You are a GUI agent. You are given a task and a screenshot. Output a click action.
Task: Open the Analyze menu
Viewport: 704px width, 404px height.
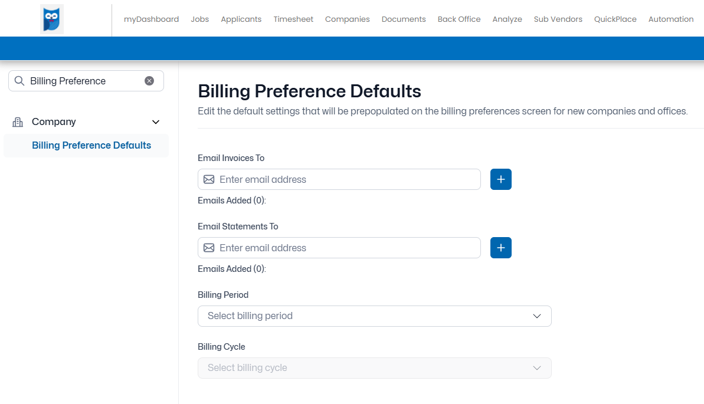(507, 19)
